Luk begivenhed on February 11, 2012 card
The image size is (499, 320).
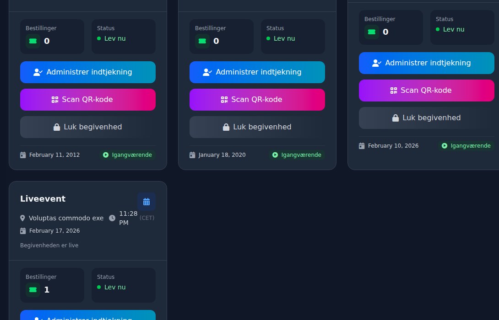(x=88, y=127)
